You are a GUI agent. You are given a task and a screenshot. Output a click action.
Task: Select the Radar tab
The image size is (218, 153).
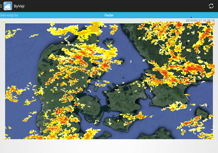click(109, 15)
